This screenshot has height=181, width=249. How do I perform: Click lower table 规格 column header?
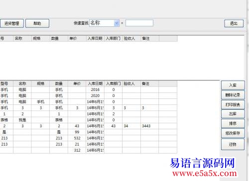coord(40,84)
